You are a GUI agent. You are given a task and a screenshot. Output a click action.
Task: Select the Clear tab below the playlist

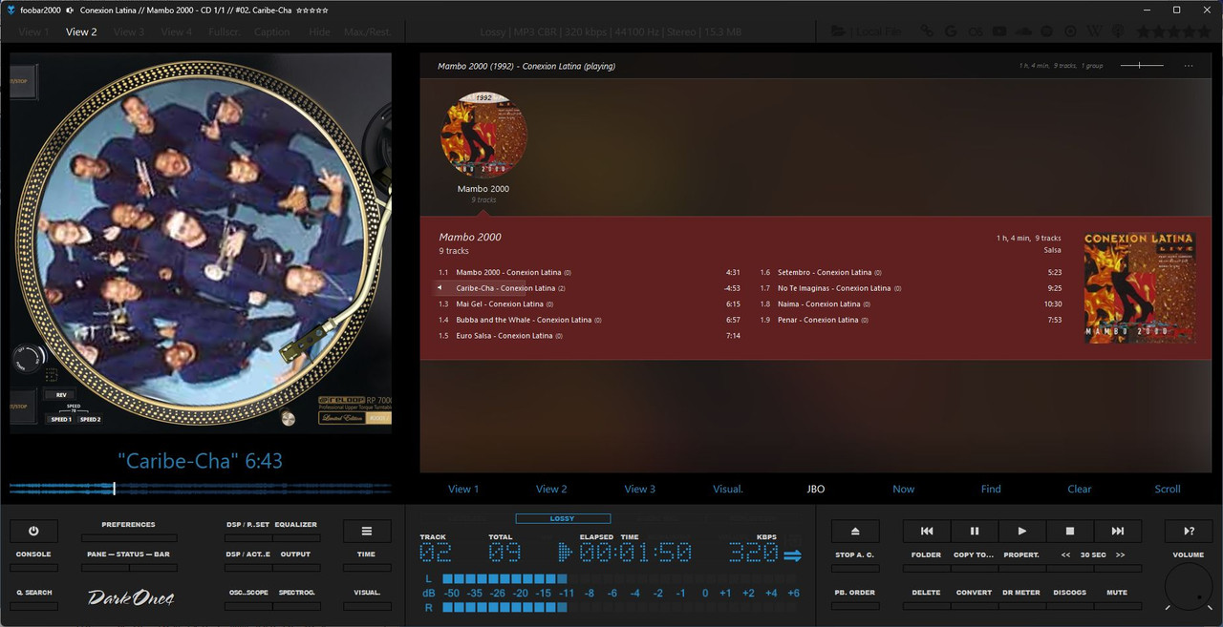coord(1080,489)
